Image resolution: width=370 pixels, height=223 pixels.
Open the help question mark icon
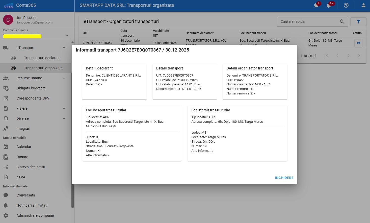[x=346, y=5]
